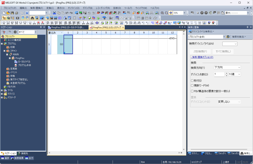This screenshot has width=253, height=164.
Task: Select プログラム本体 in navigation tree
Action: pyautogui.click(x=24, y=65)
